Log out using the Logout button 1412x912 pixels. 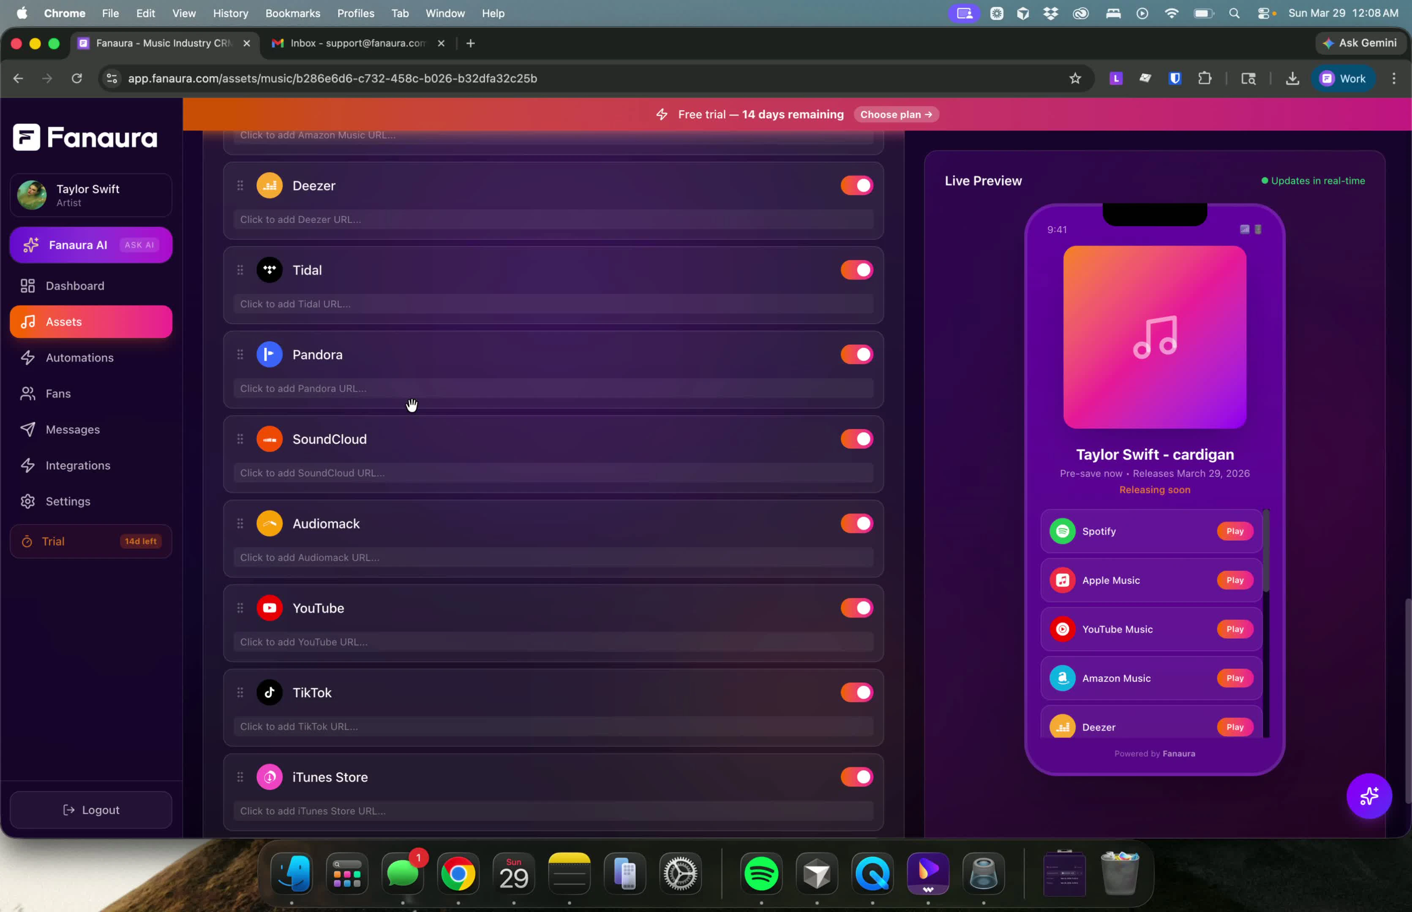pos(91,809)
